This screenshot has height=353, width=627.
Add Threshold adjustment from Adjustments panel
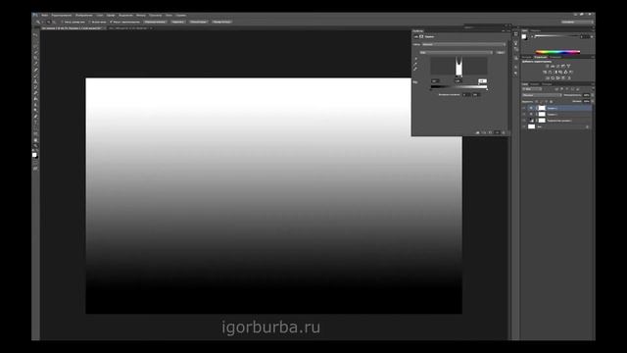pyautogui.click(x=557, y=78)
